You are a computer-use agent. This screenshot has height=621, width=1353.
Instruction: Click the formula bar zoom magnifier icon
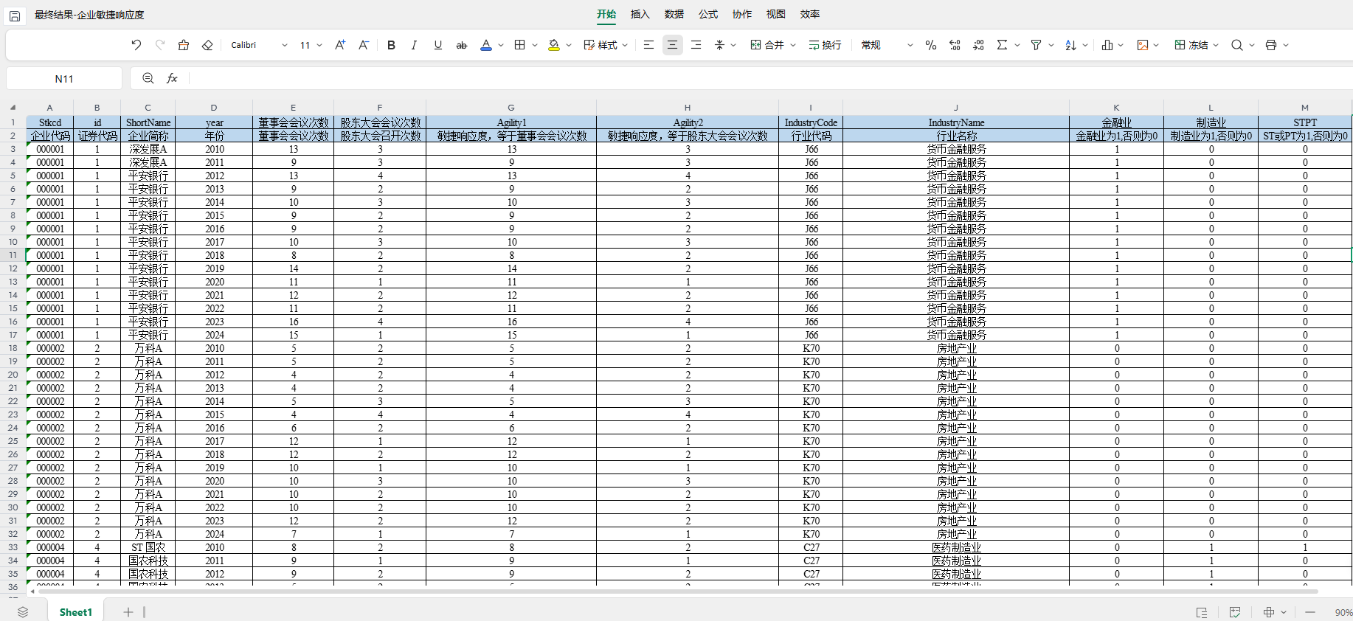148,78
